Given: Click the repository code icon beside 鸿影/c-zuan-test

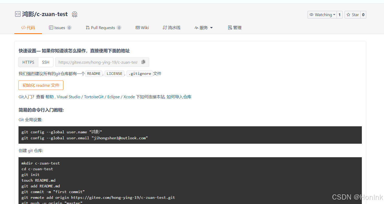Looking at the screenshot, I should point(17,14).
